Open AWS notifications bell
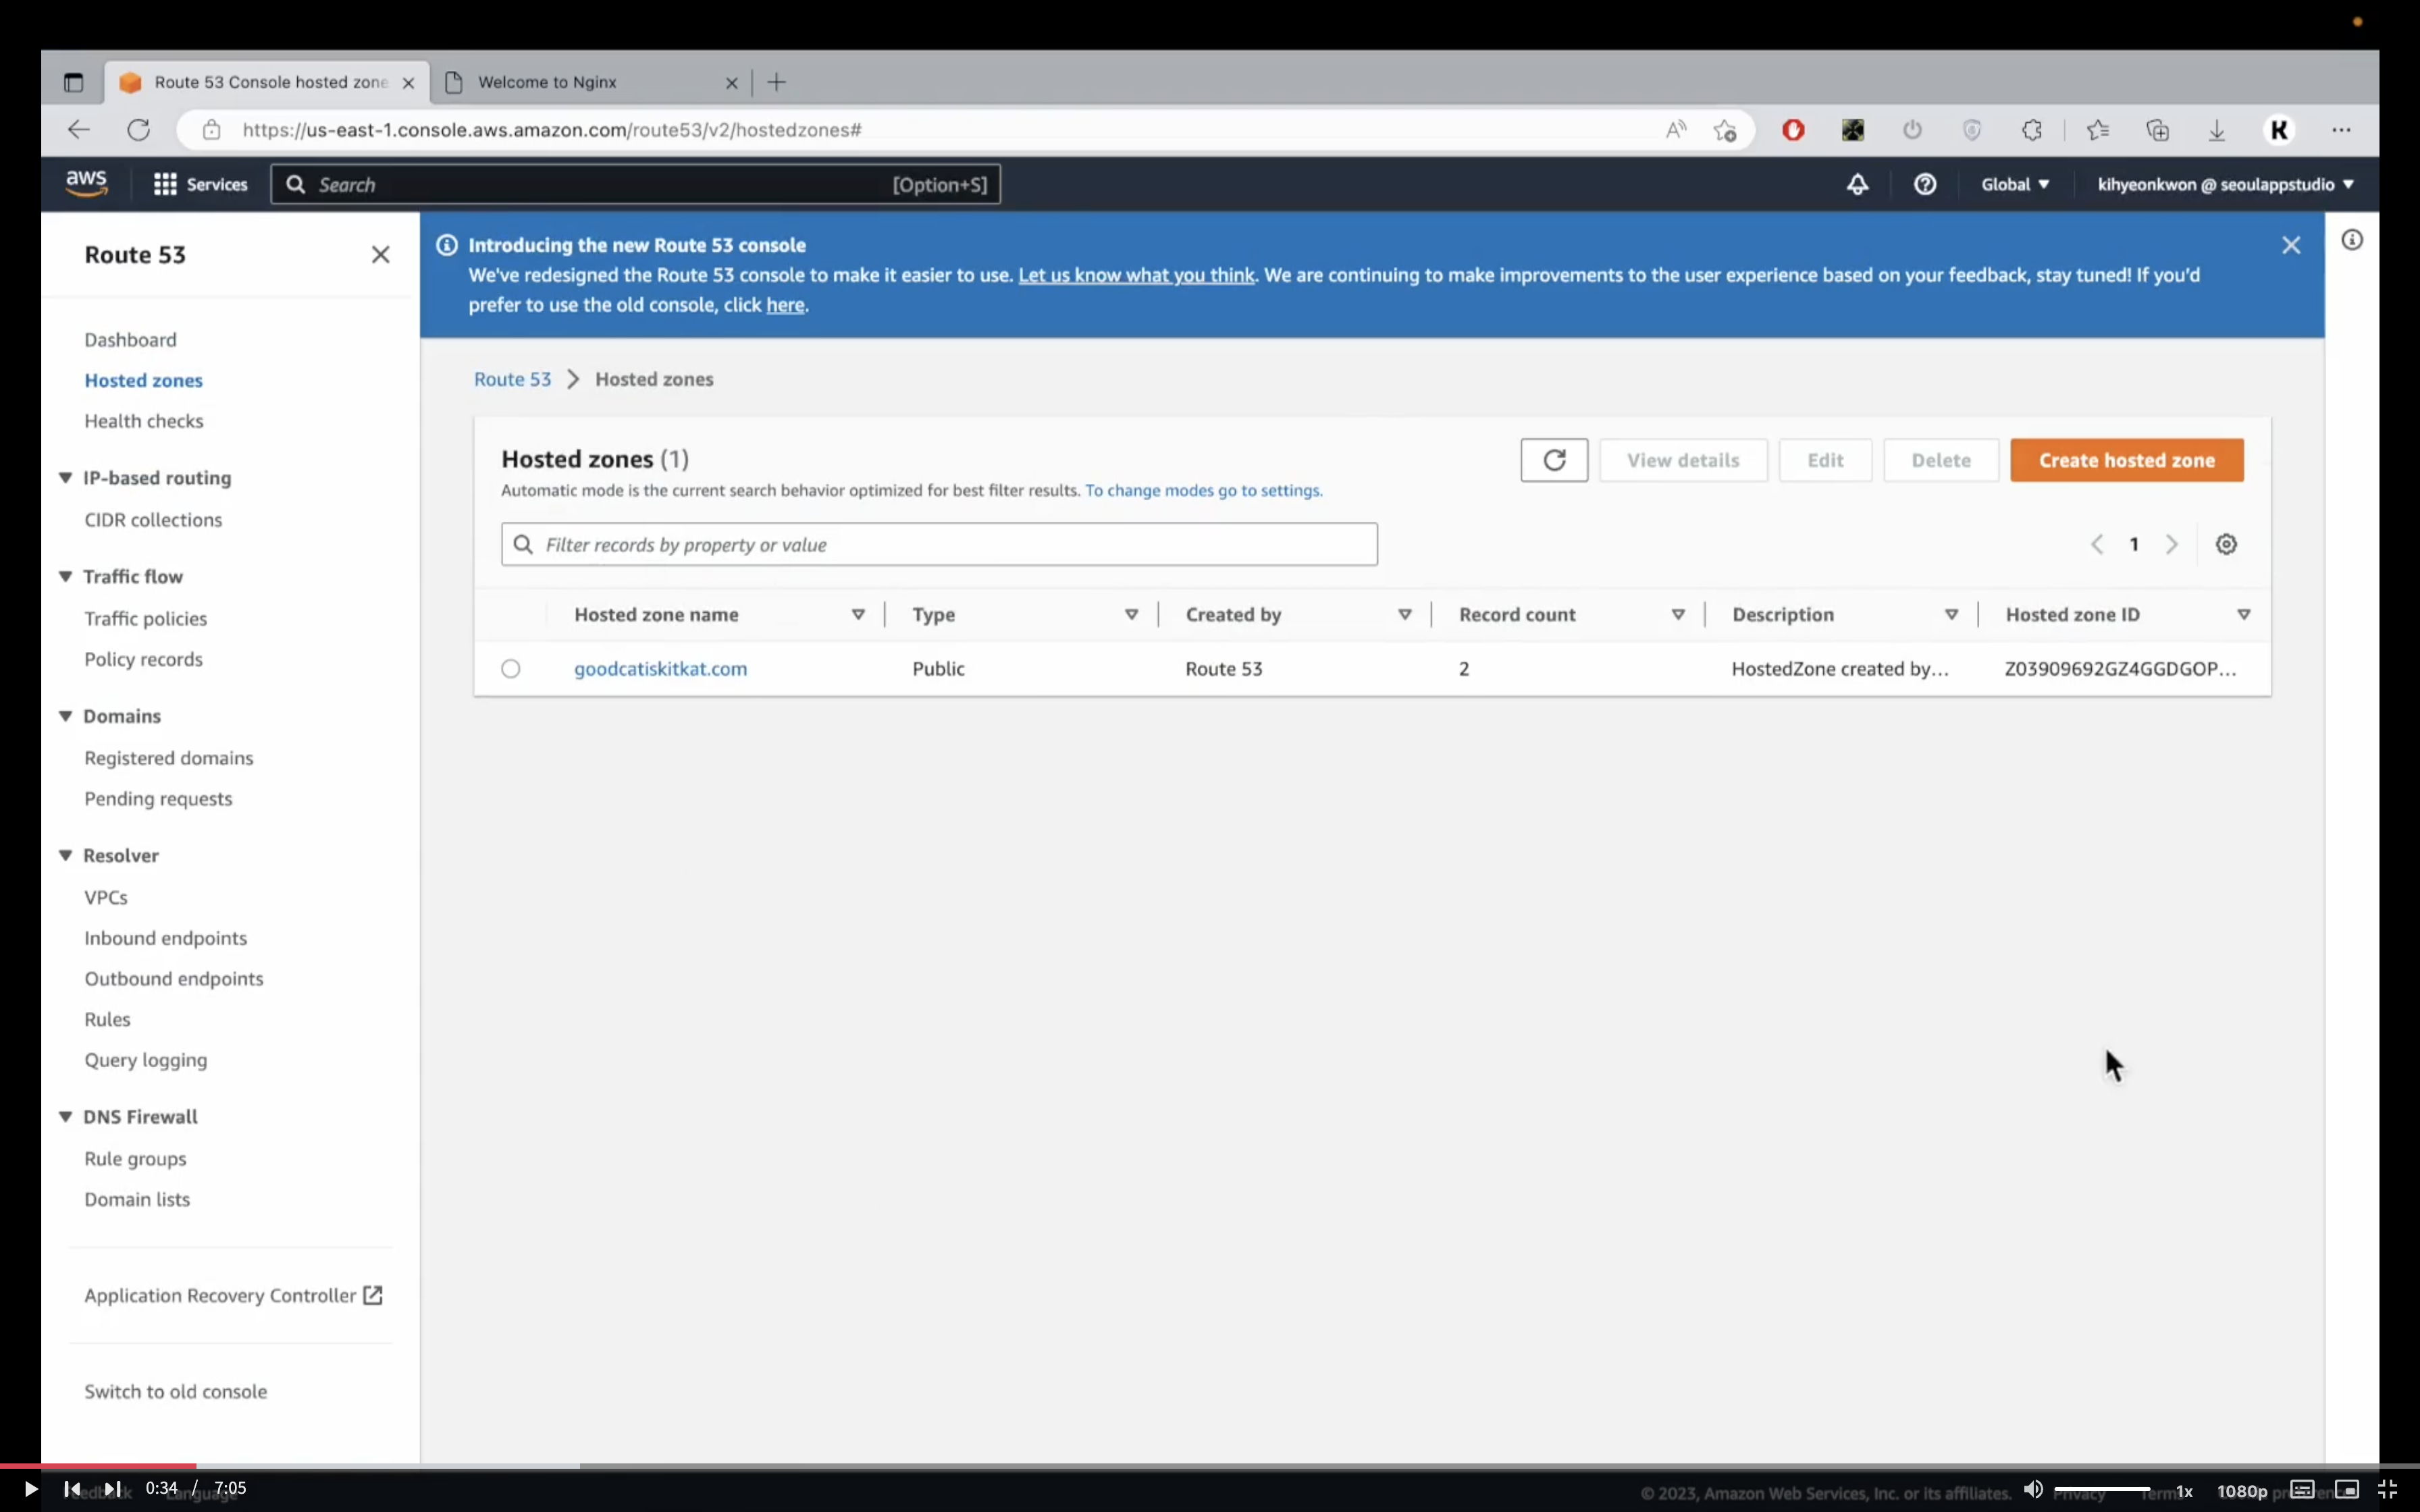Viewport: 2420px width, 1512px height. point(1857,184)
